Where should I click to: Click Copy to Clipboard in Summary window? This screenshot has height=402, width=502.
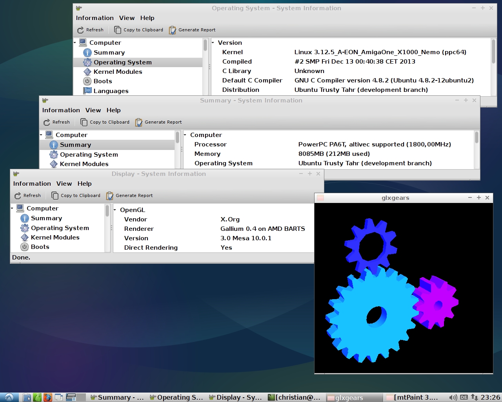[105, 122]
